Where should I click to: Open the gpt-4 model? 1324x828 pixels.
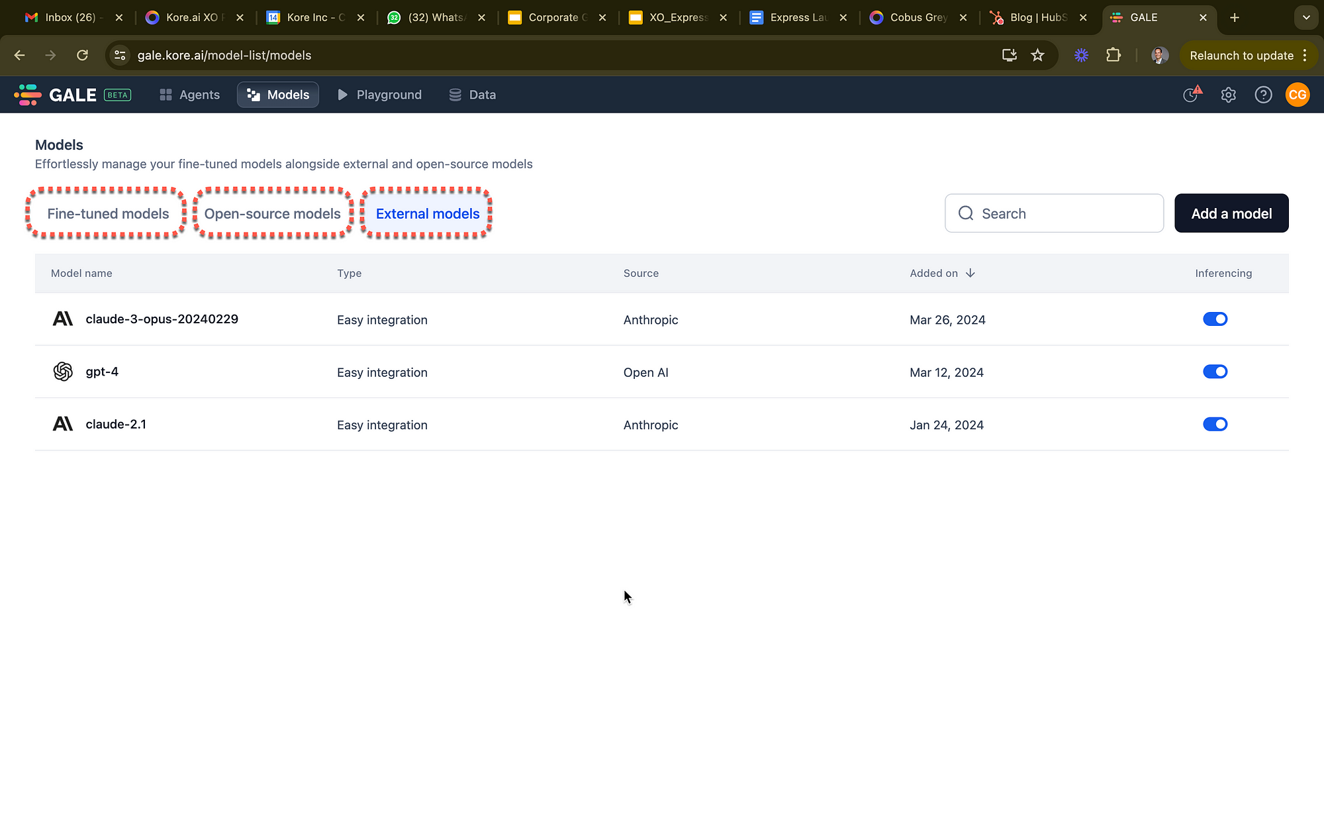(102, 372)
